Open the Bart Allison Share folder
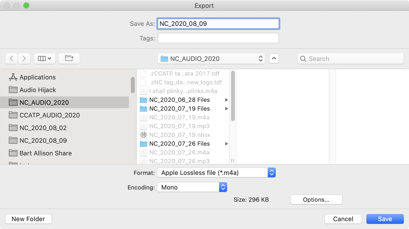This screenshot has width=409, height=229. pyautogui.click(x=45, y=153)
